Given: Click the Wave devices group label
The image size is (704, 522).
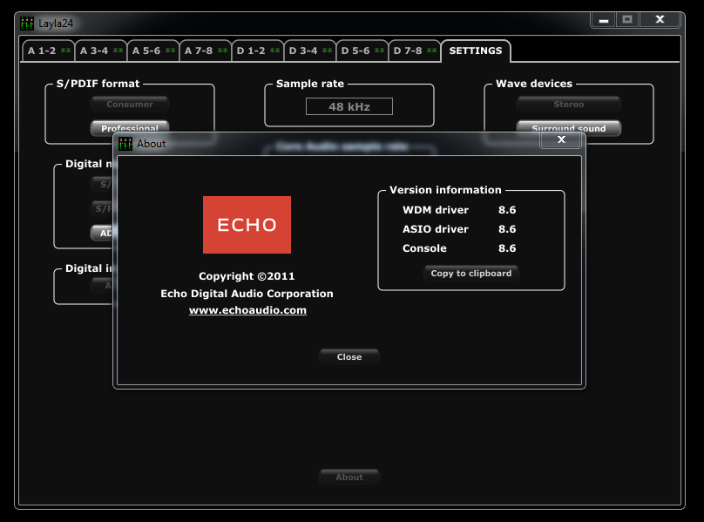Looking at the screenshot, I should click(x=534, y=84).
